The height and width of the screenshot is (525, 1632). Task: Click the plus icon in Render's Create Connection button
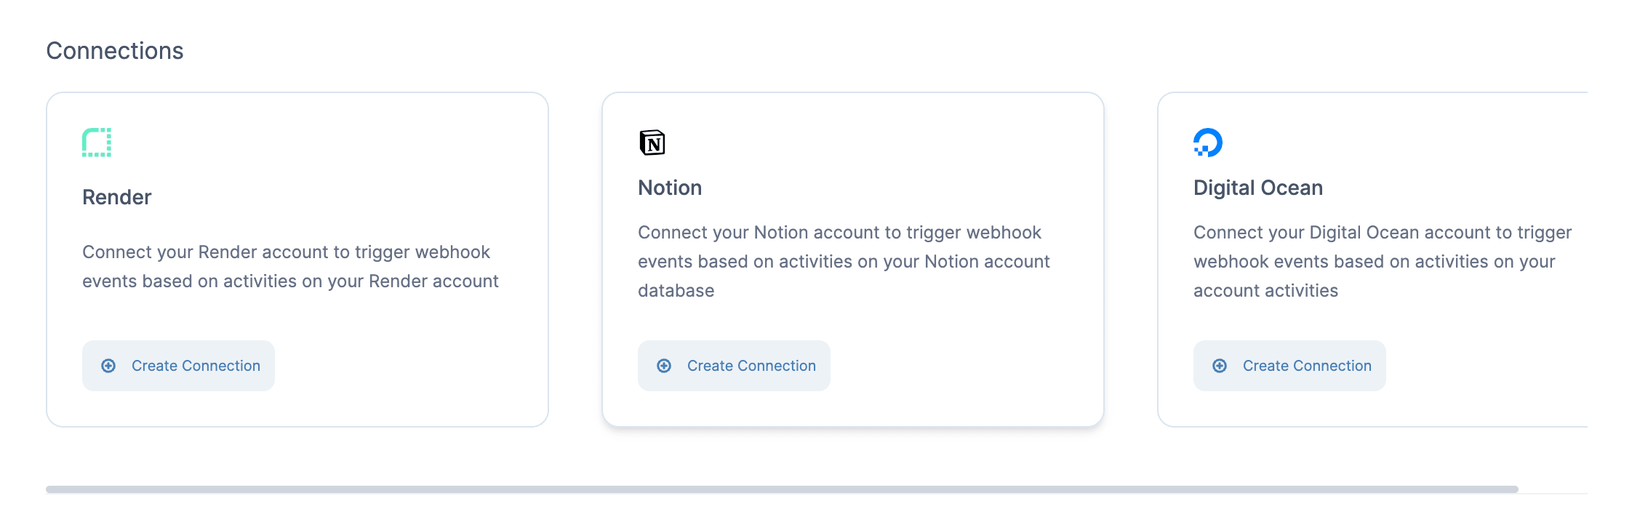tap(109, 366)
